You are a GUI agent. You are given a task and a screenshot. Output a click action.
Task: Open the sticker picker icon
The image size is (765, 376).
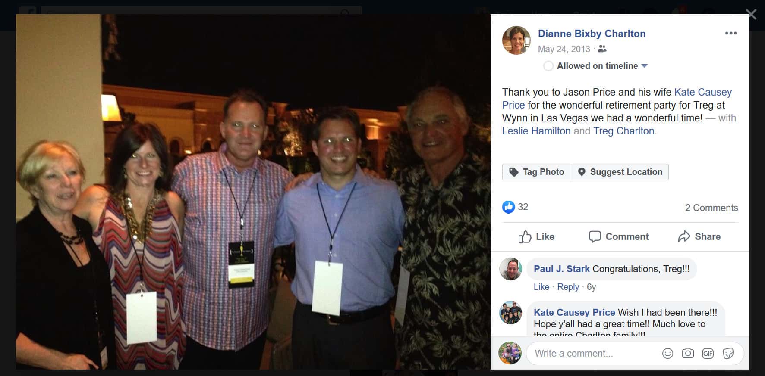[x=728, y=354]
